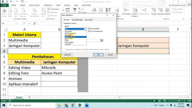Select cell containing Mikrotik

tap(59, 67)
